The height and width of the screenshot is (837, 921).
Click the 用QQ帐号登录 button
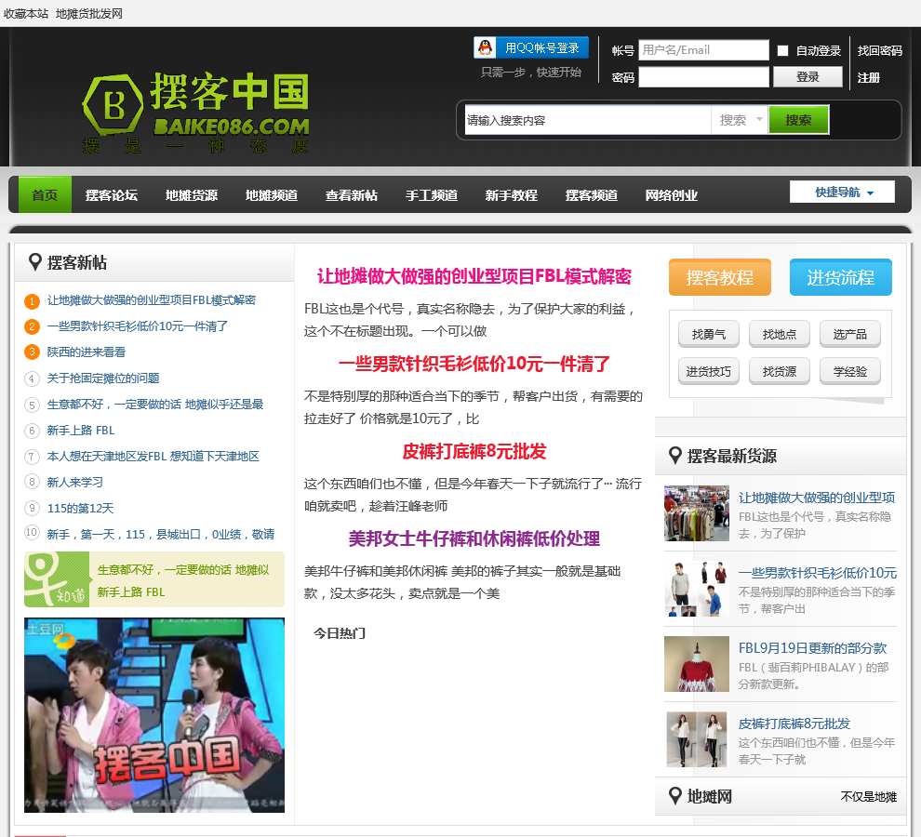point(531,47)
